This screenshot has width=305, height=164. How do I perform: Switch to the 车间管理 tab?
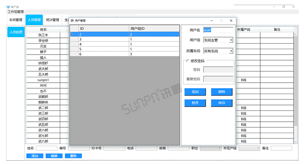(15, 20)
